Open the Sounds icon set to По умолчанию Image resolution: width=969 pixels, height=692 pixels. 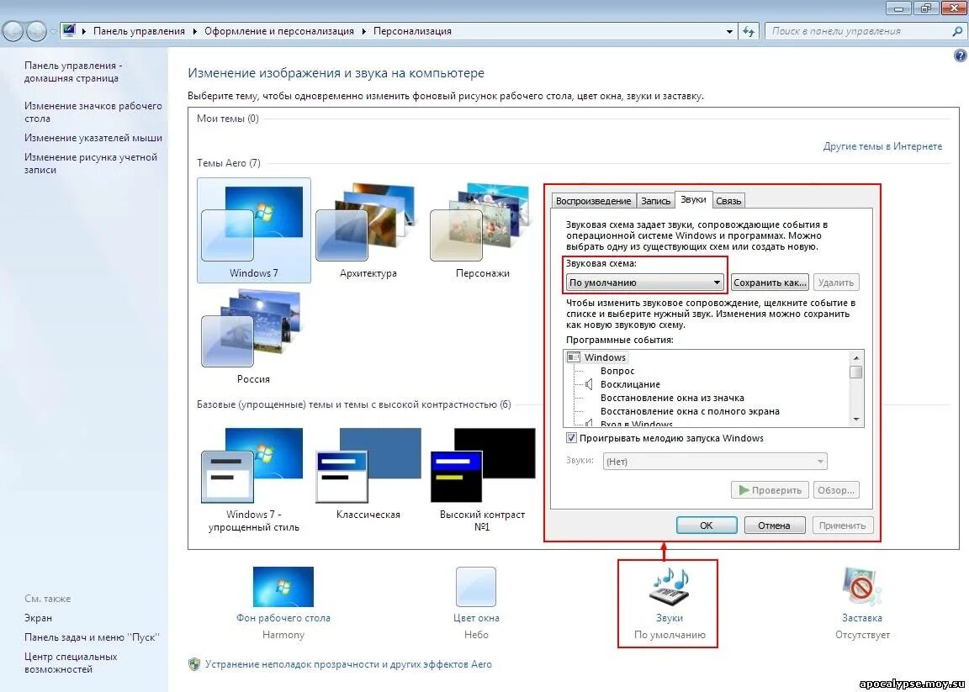(669, 587)
